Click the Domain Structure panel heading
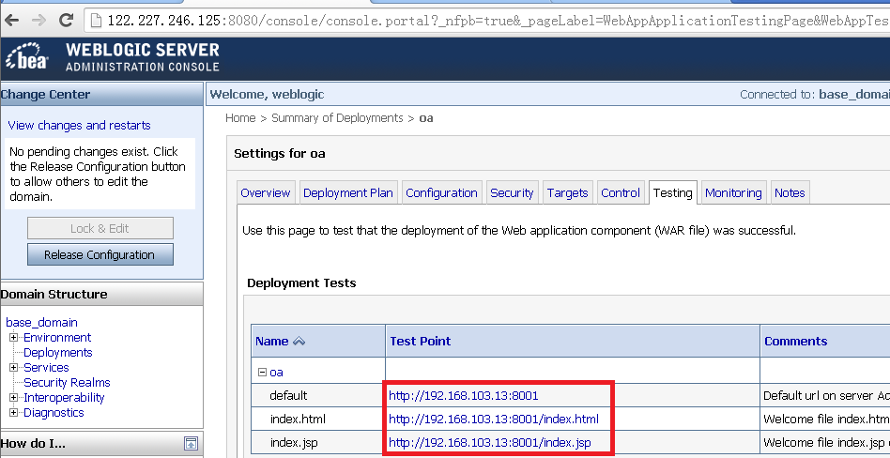890x458 pixels. click(54, 294)
